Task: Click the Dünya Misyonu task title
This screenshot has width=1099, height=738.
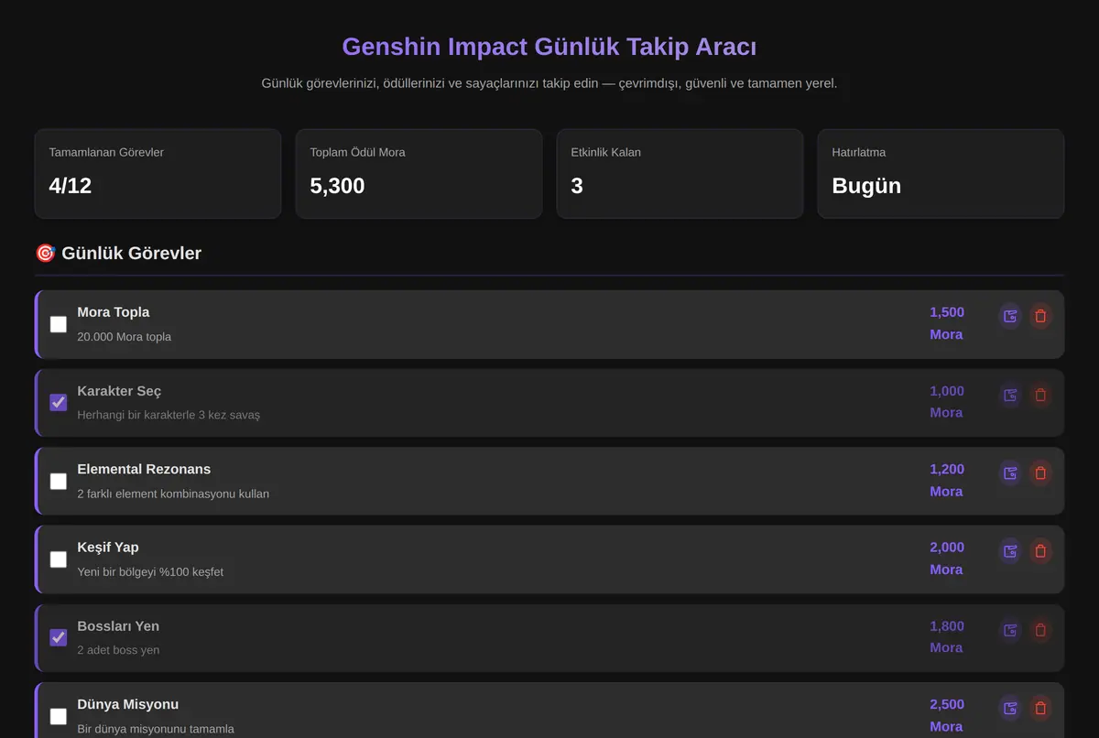Action: [x=127, y=704]
